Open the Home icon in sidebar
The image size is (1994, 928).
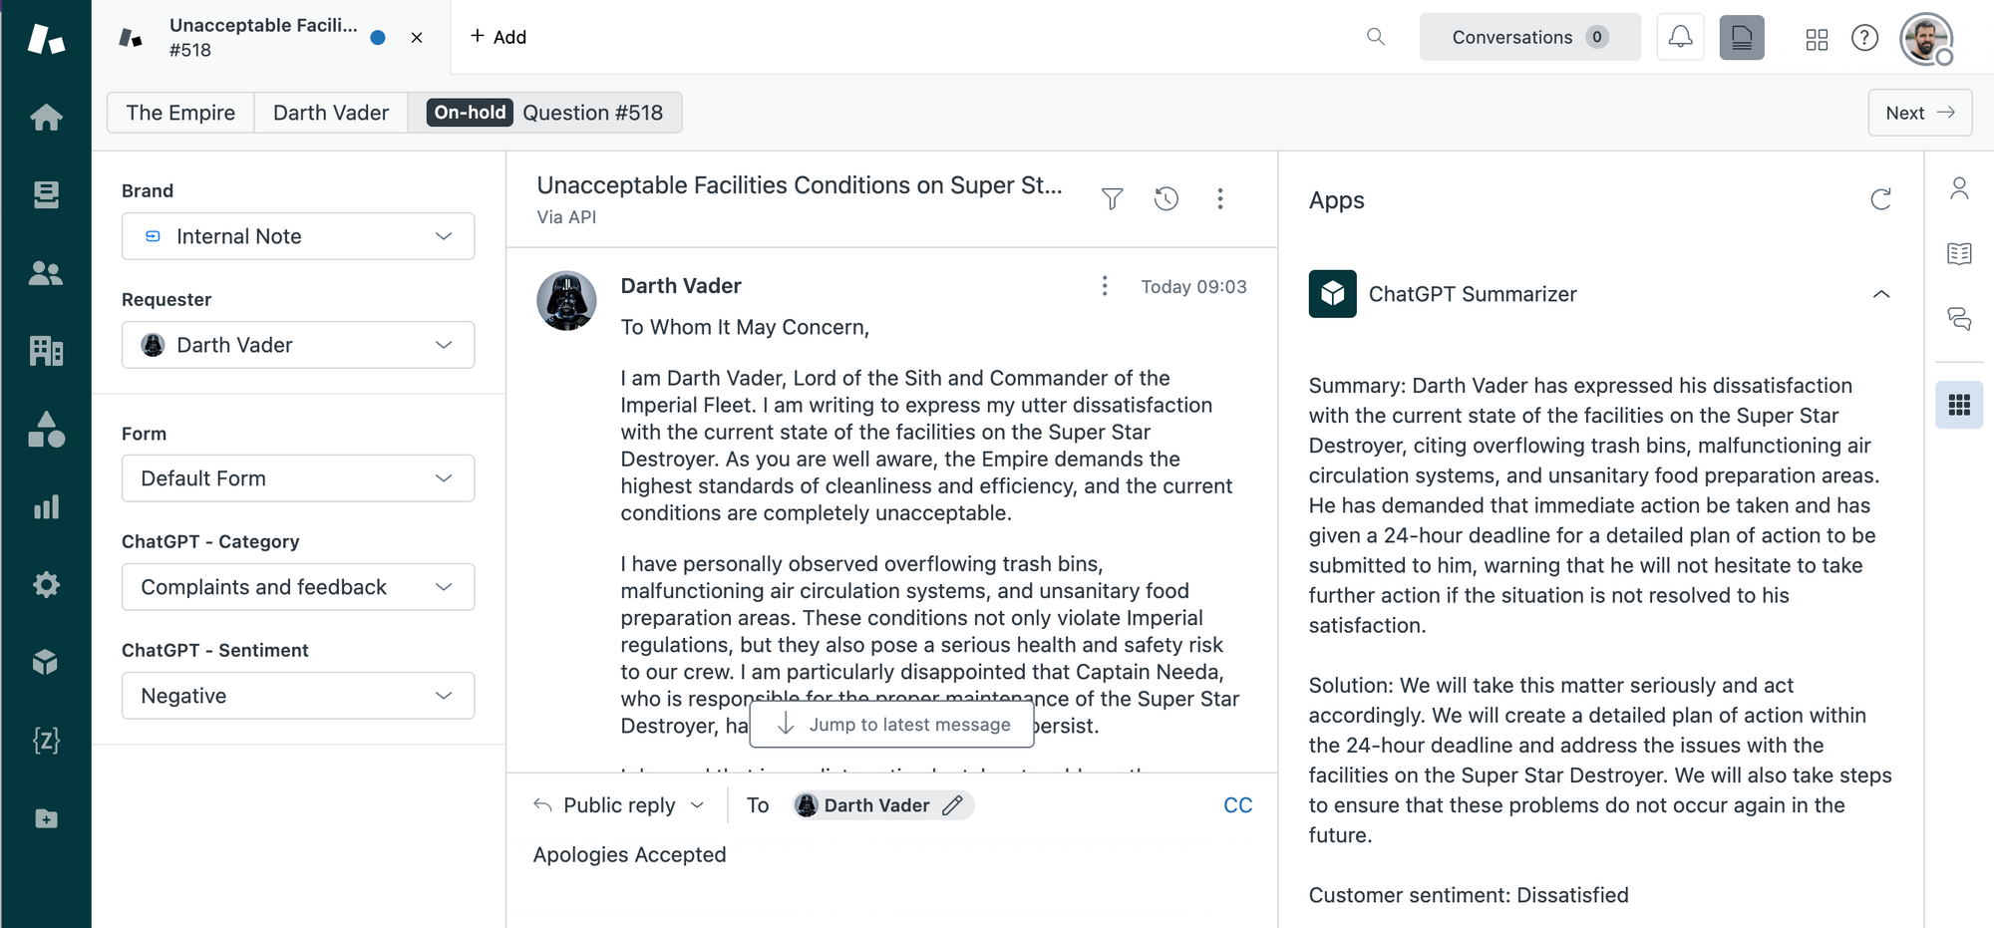tap(46, 118)
